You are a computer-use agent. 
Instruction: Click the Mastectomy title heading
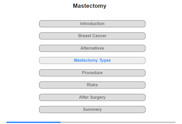pyautogui.click(x=89, y=6)
